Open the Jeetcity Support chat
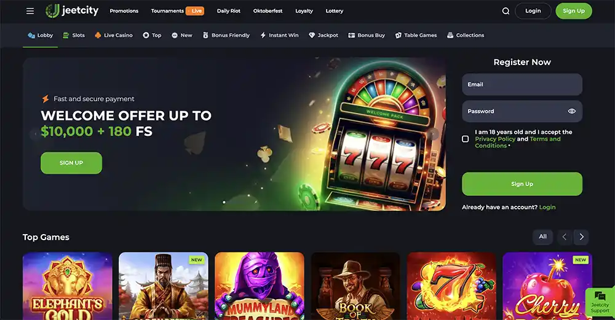Image resolution: width=615 pixels, height=320 pixels. [x=600, y=302]
